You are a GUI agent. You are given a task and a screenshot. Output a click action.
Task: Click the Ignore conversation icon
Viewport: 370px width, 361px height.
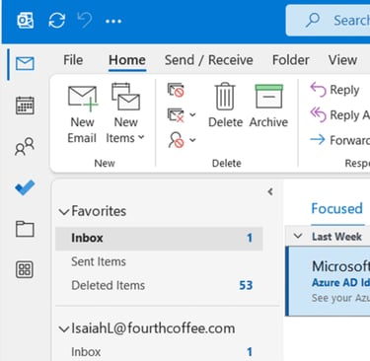(x=176, y=90)
